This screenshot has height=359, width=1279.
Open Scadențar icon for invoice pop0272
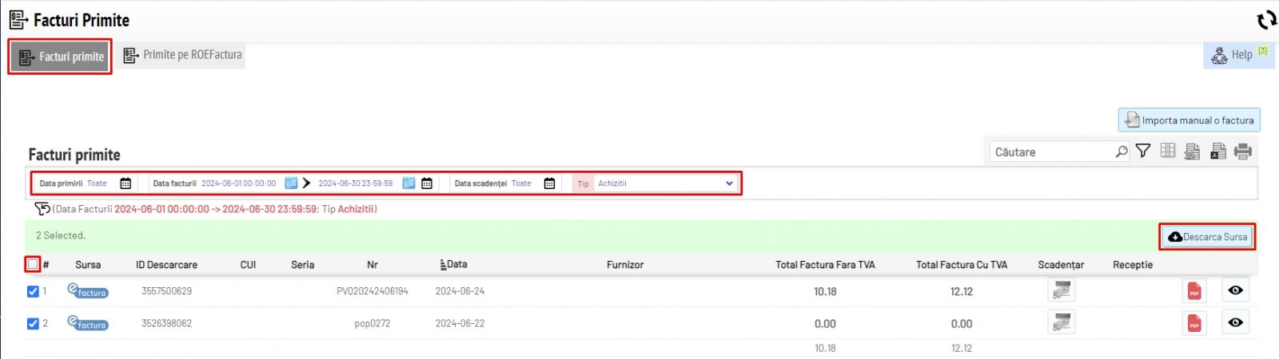click(x=1061, y=322)
